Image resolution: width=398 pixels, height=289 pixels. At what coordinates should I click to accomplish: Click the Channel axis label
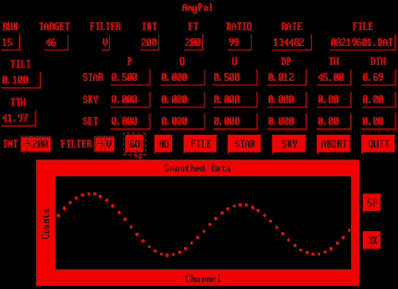[x=203, y=279]
